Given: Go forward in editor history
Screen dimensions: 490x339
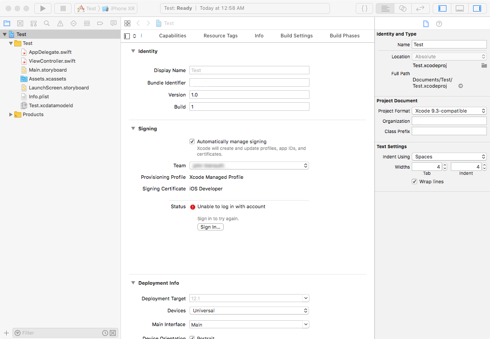Looking at the screenshot, I should coord(148,23).
